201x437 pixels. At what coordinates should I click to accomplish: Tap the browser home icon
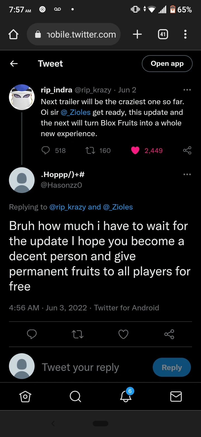pyautogui.click(x=13, y=35)
